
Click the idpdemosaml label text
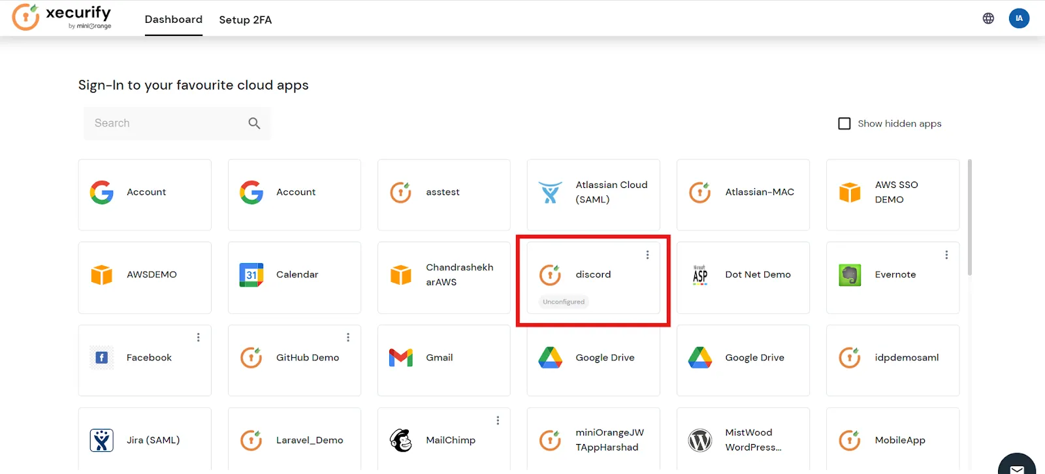point(907,358)
